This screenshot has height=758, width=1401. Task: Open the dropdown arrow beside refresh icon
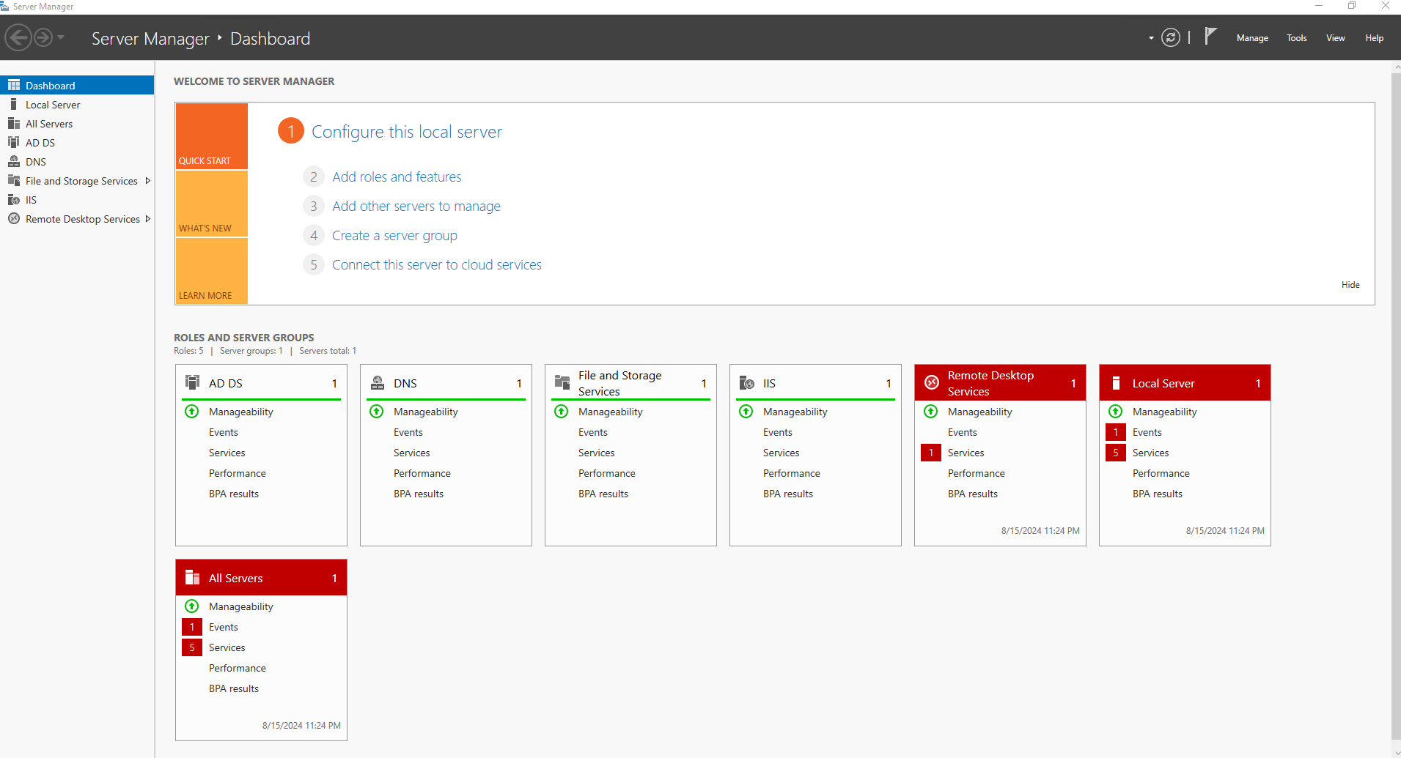click(1151, 38)
